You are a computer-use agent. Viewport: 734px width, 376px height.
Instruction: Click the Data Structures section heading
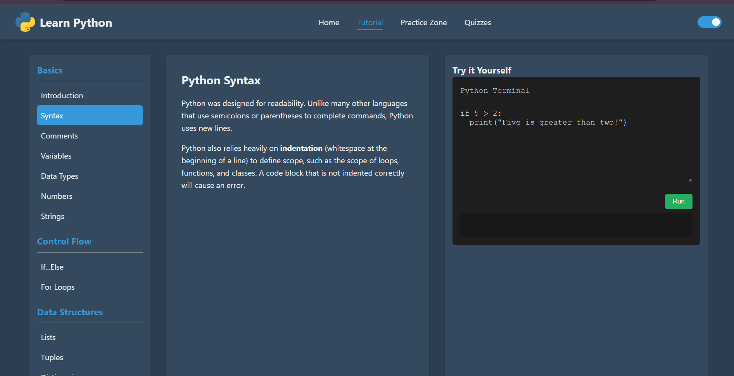click(70, 312)
